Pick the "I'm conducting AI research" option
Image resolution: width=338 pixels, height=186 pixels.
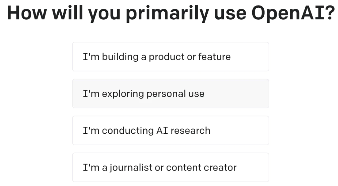(170, 130)
